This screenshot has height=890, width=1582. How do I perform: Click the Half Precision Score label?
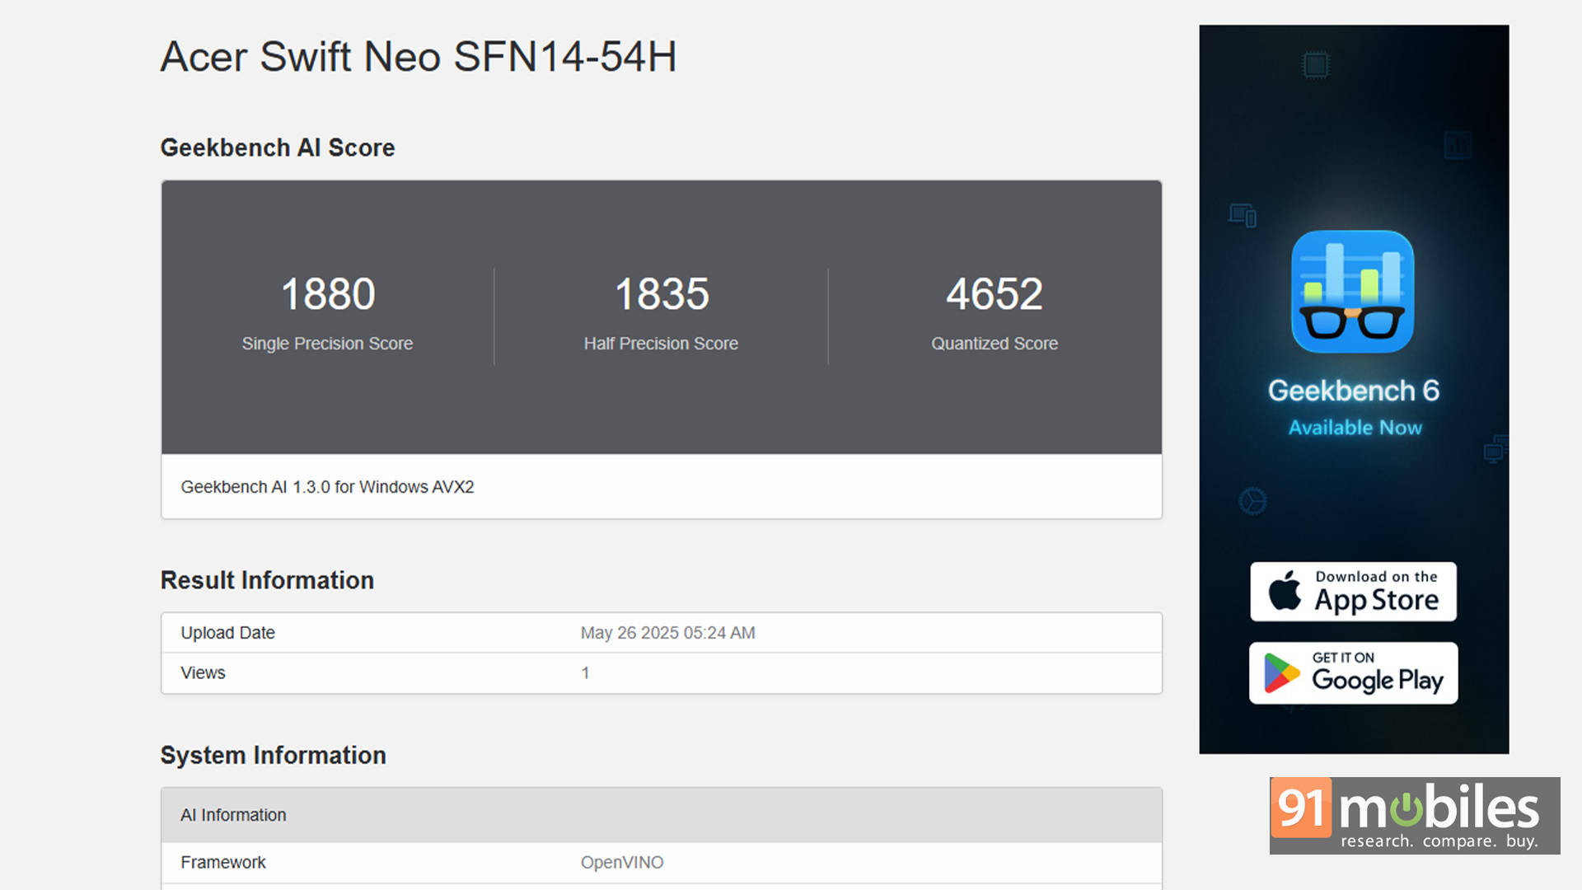[x=661, y=344]
